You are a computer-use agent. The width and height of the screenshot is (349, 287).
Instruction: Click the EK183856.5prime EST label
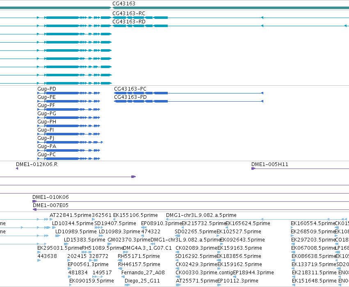(x=239, y=256)
